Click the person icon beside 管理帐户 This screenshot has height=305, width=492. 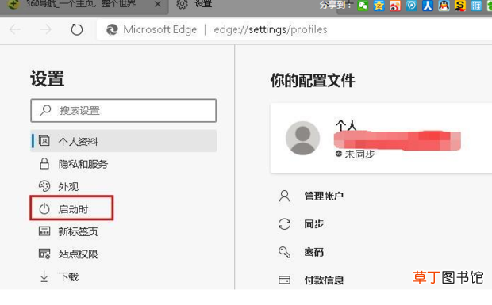click(x=284, y=196)
